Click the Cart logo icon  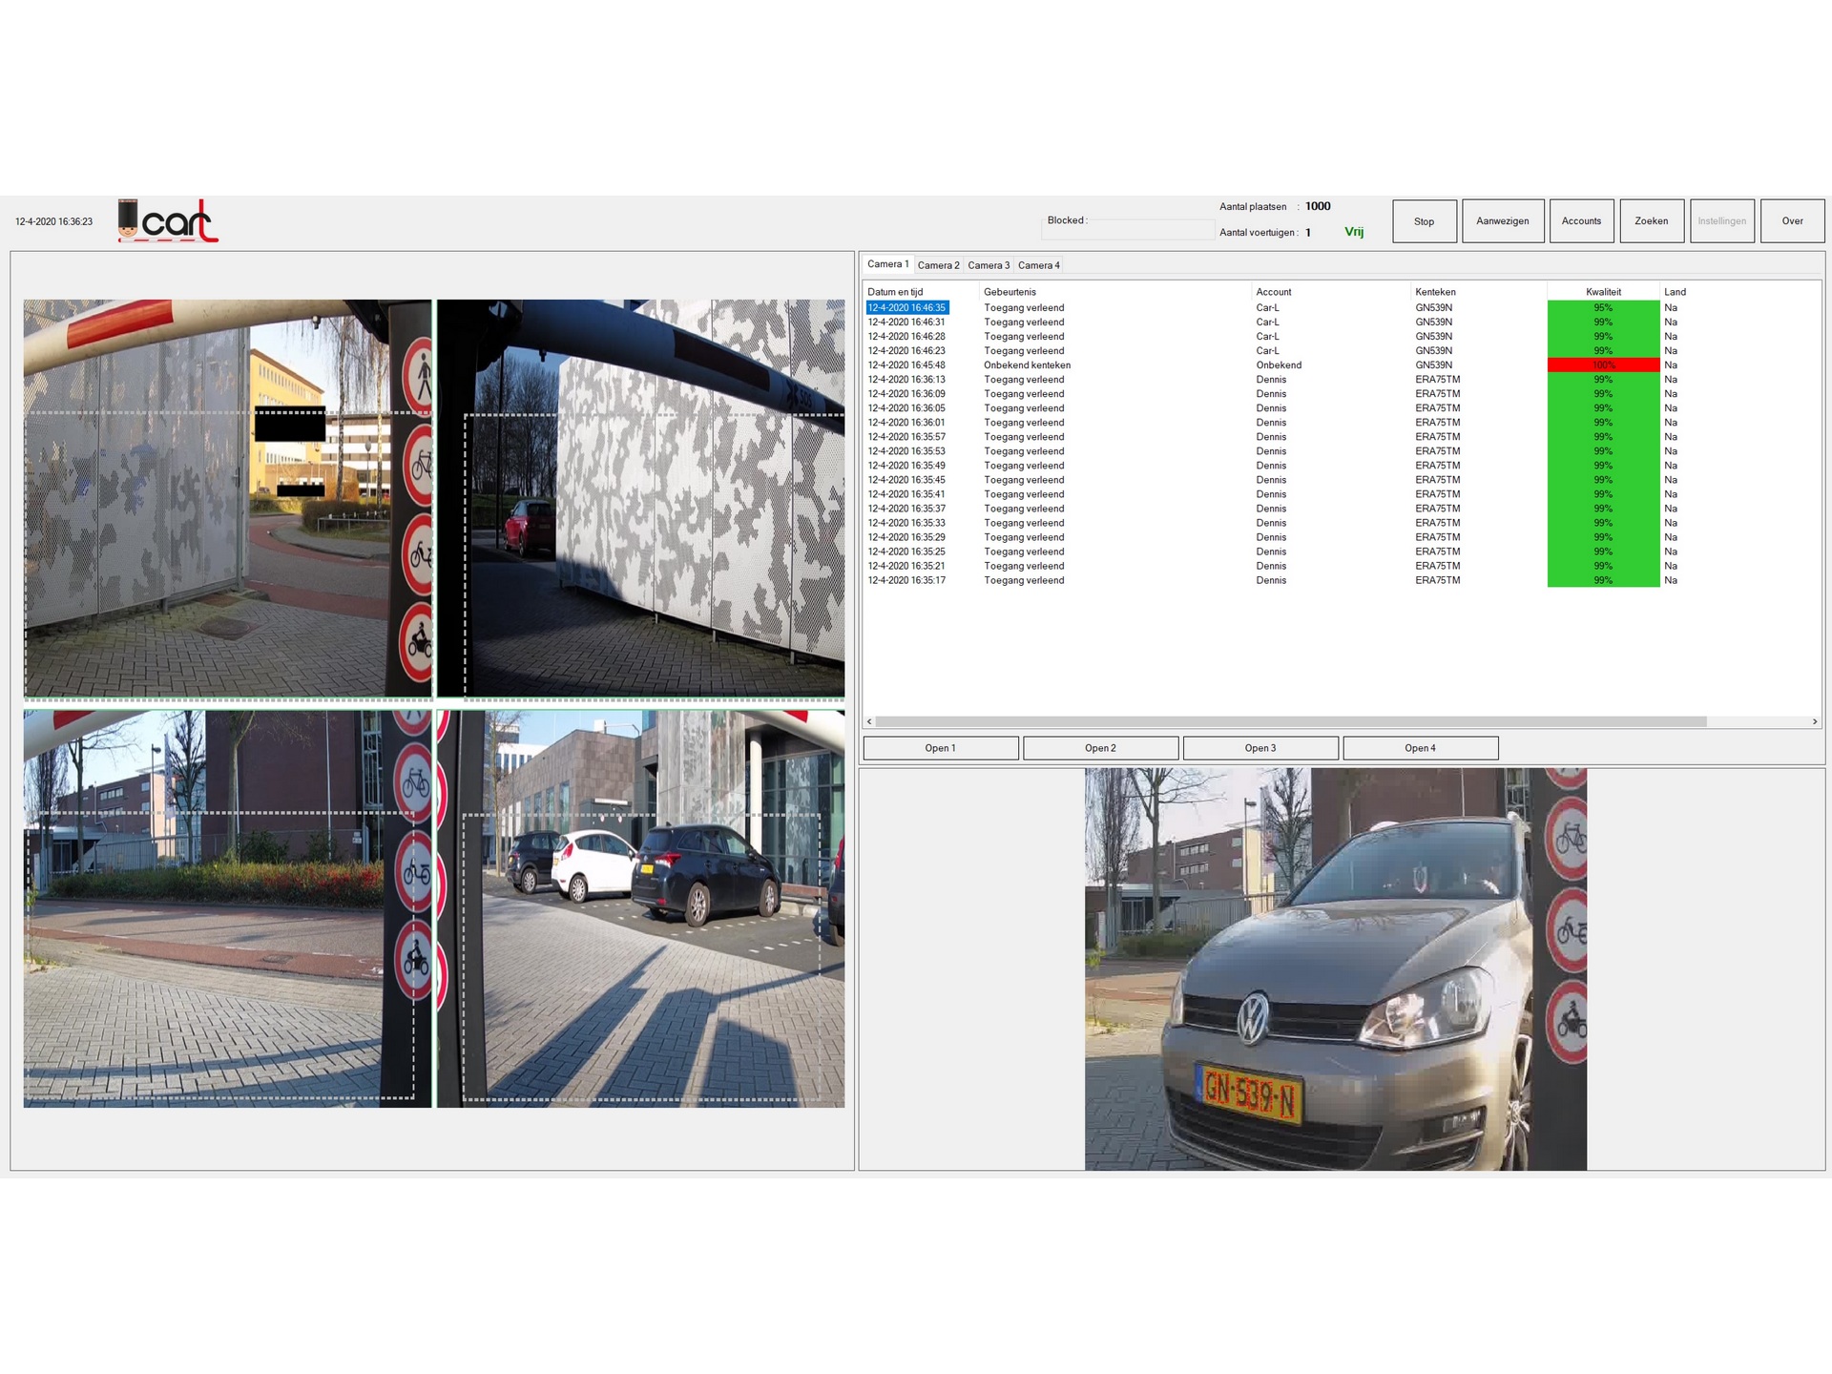click(x=168, y=220)
